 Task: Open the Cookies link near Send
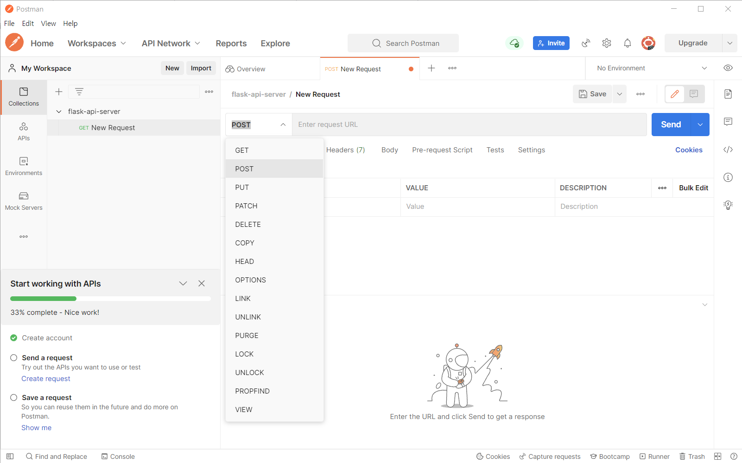click(689, 150)
